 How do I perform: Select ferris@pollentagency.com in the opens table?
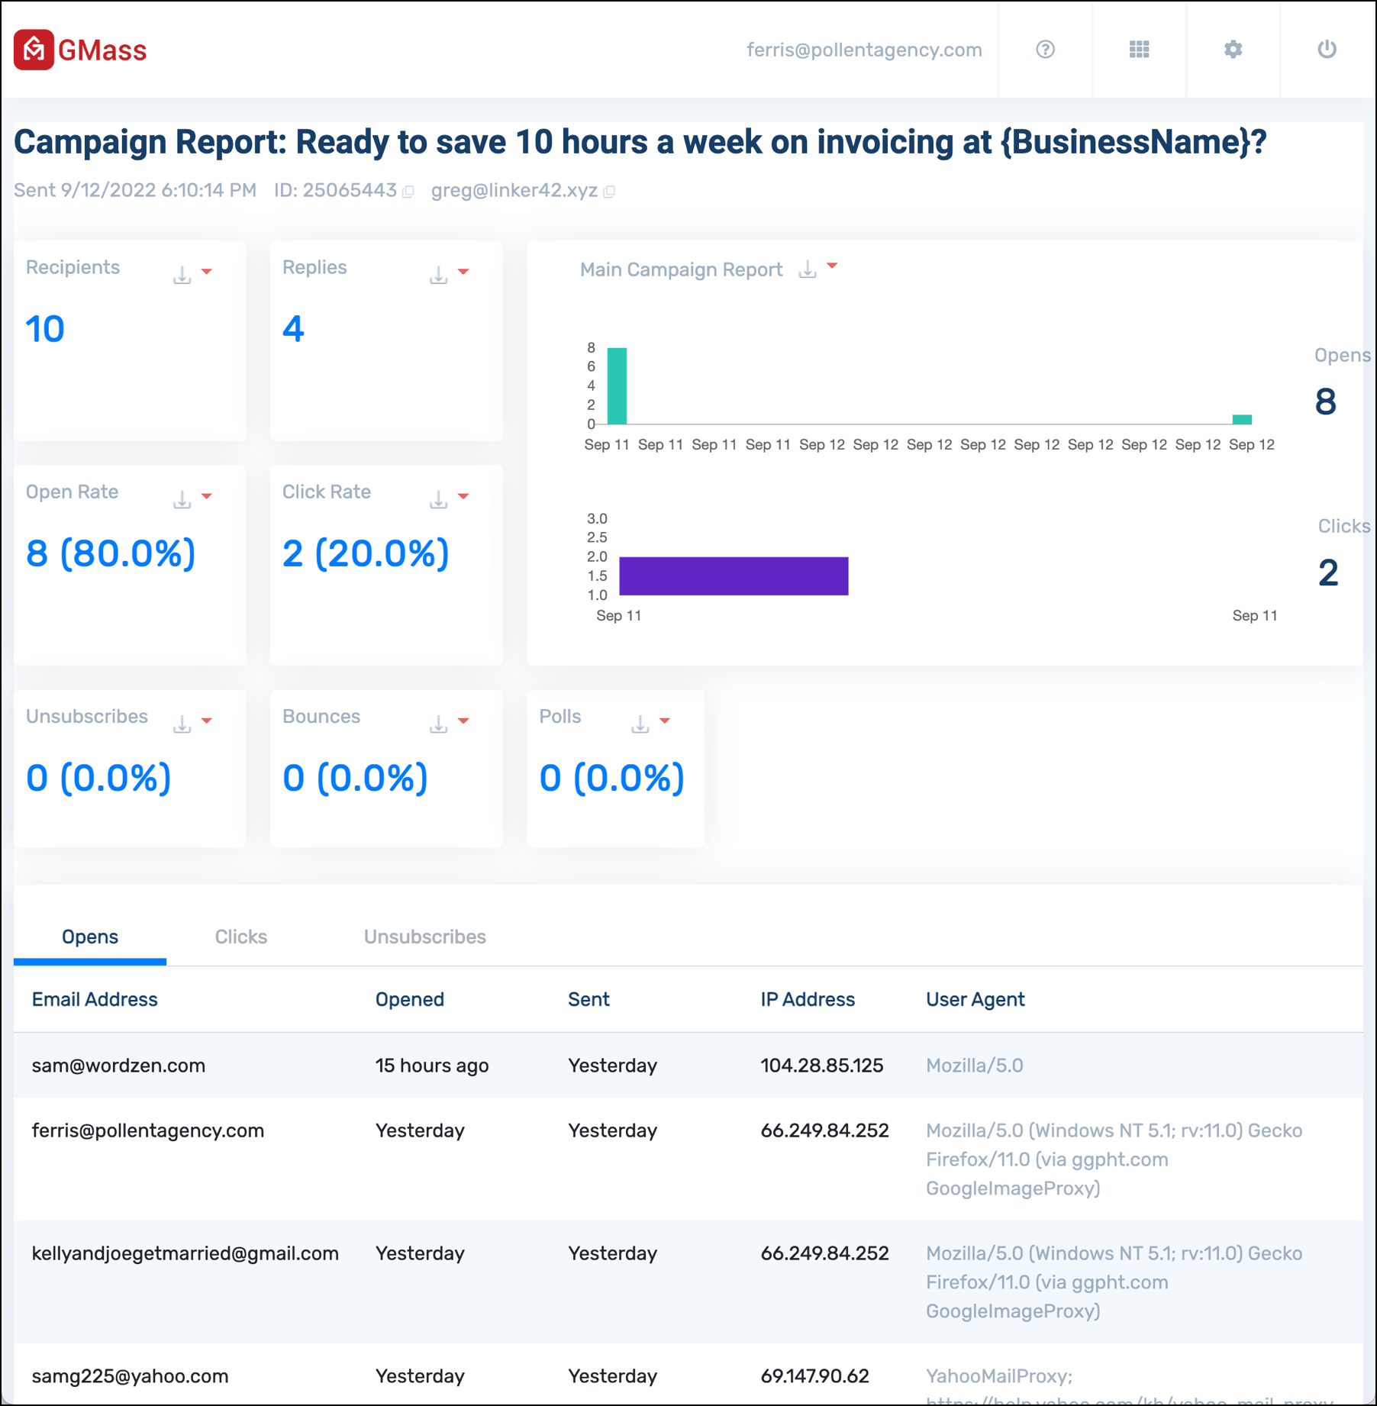point(148,1130)
